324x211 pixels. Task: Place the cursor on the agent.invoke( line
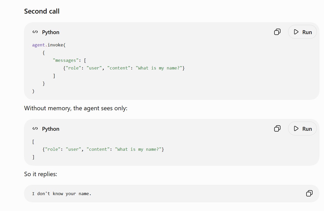(x=49, y=45)
